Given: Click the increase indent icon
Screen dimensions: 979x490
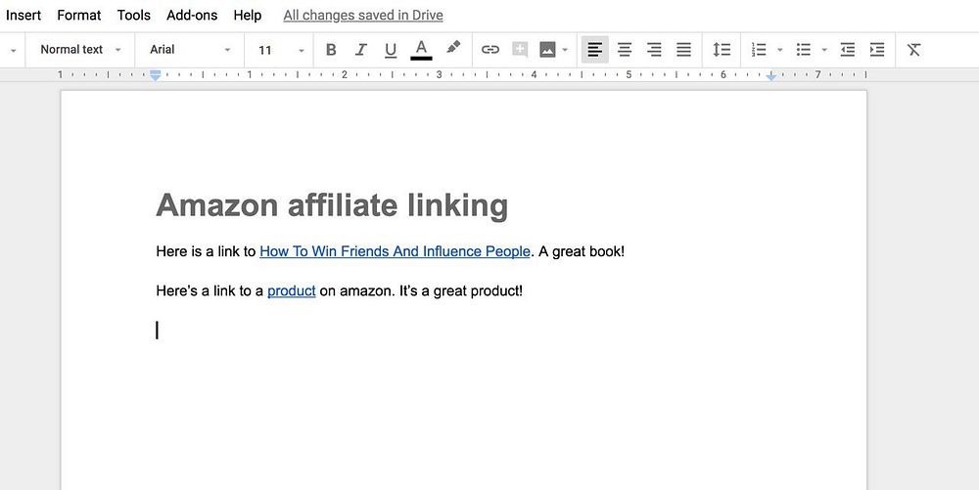Looking at the screenshot, I should [877, 50].
